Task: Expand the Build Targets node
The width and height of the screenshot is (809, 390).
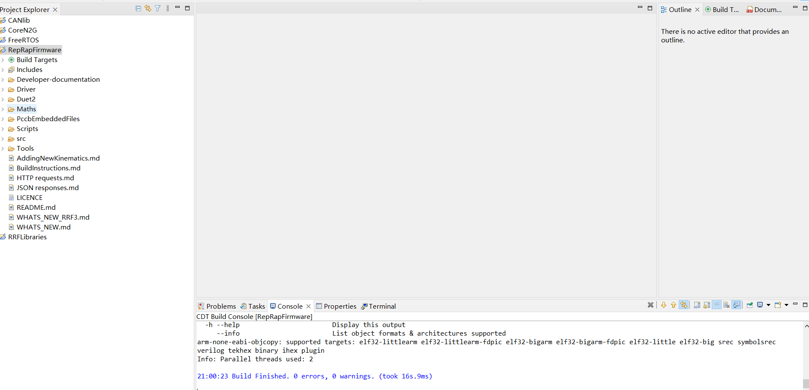Action: pos(3,60)
